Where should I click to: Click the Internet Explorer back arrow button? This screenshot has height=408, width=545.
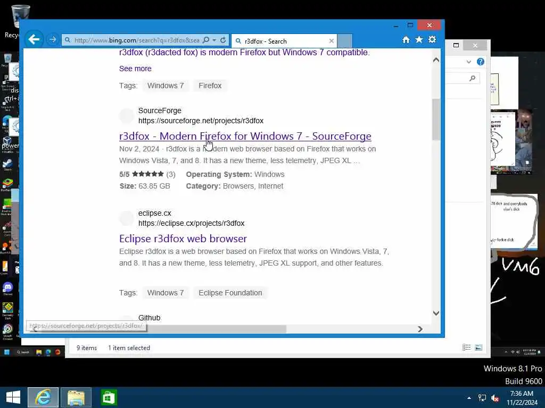pyautogui.click(x=34, y=39)
